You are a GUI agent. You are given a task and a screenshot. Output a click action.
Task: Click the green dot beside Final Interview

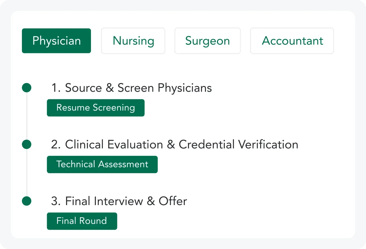pos(27,201)
